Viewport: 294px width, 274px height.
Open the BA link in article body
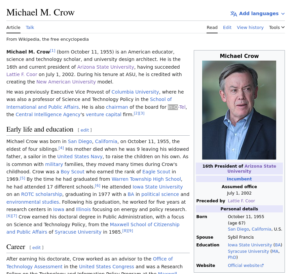[131, 194]
